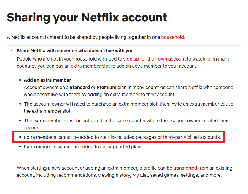Open the red "household" link
248x194 pixels.
172,37
